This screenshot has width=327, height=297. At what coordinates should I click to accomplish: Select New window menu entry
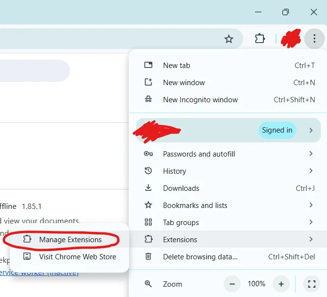pos(228,83)
